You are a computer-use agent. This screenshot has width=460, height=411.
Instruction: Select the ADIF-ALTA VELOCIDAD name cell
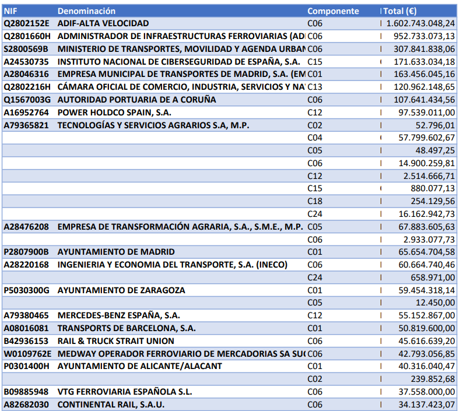[103, 23]
